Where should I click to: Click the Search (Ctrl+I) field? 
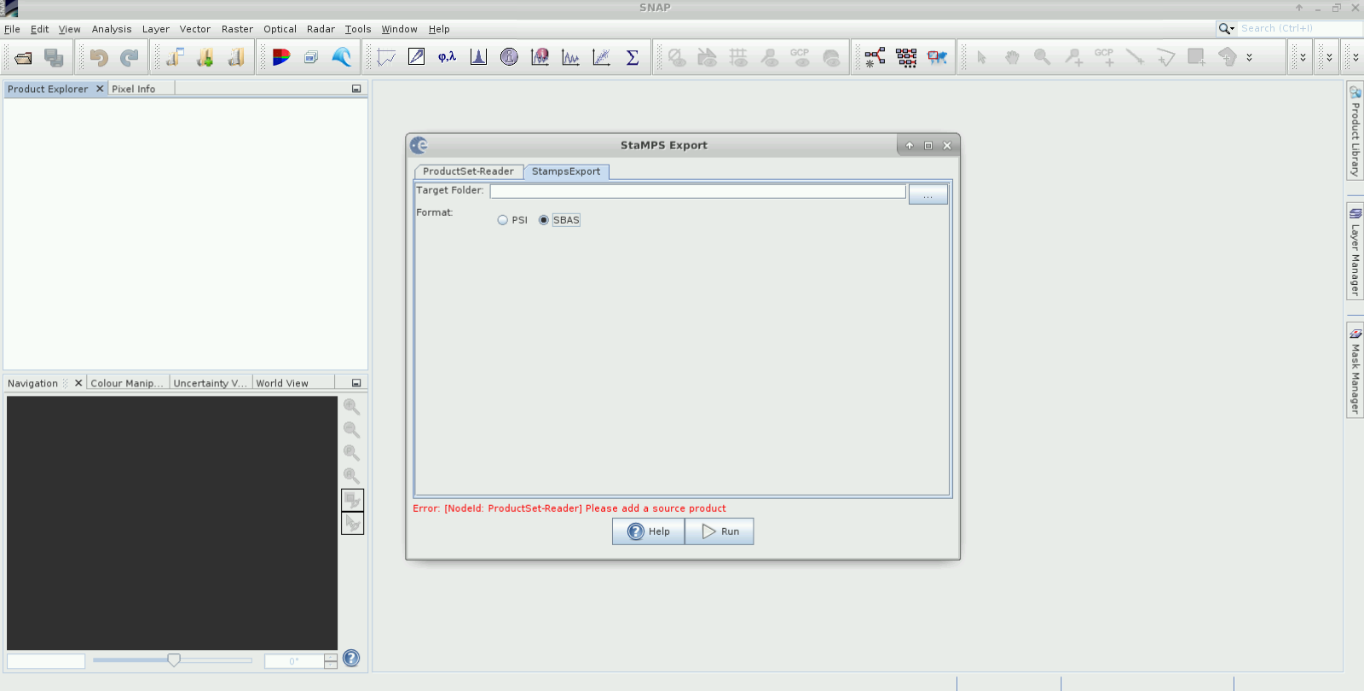[1299, 29]
